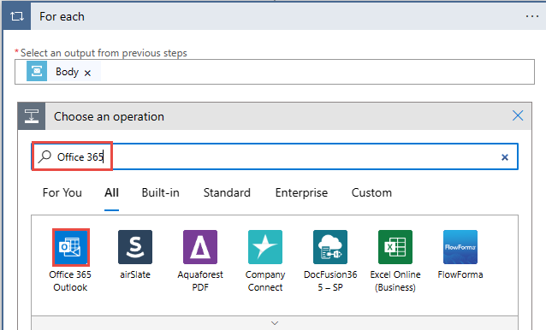546x330 pixels.
Task: Click the Choose an operation header icon
Action: (32, 116)
